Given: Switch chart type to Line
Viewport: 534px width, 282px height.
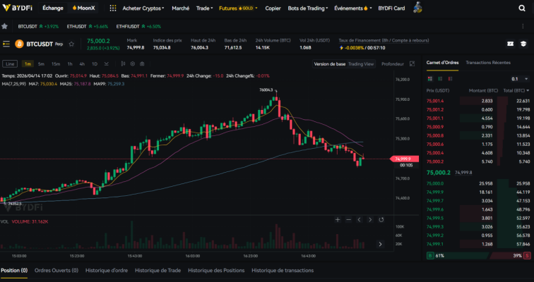Looking at the screenshot, I should point(10,64).
